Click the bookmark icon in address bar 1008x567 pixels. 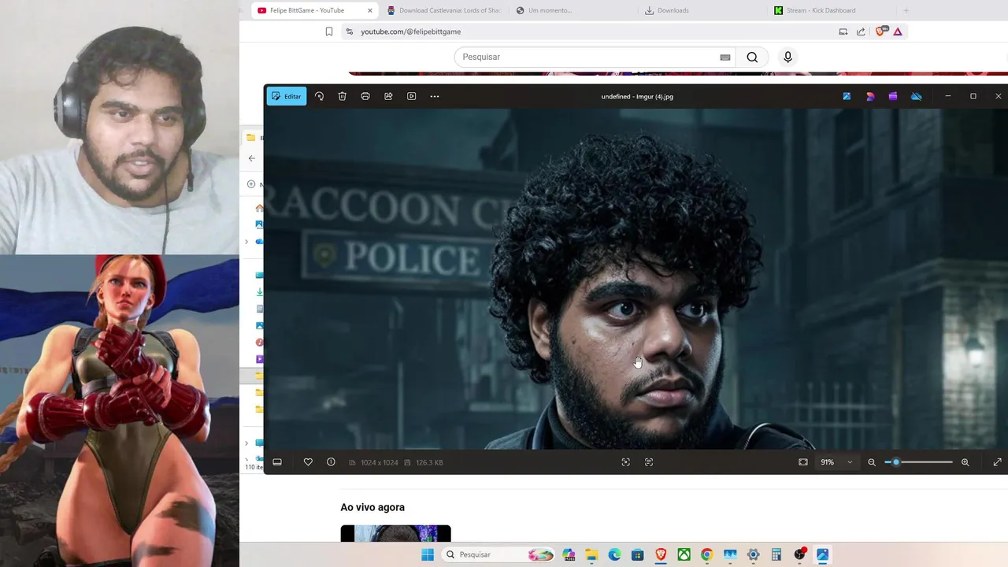tap(329, 31)
